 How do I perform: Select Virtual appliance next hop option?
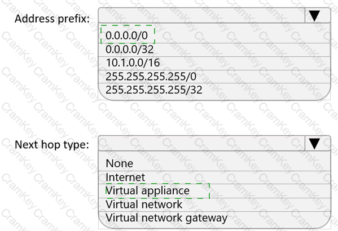[x=214, y=191]
